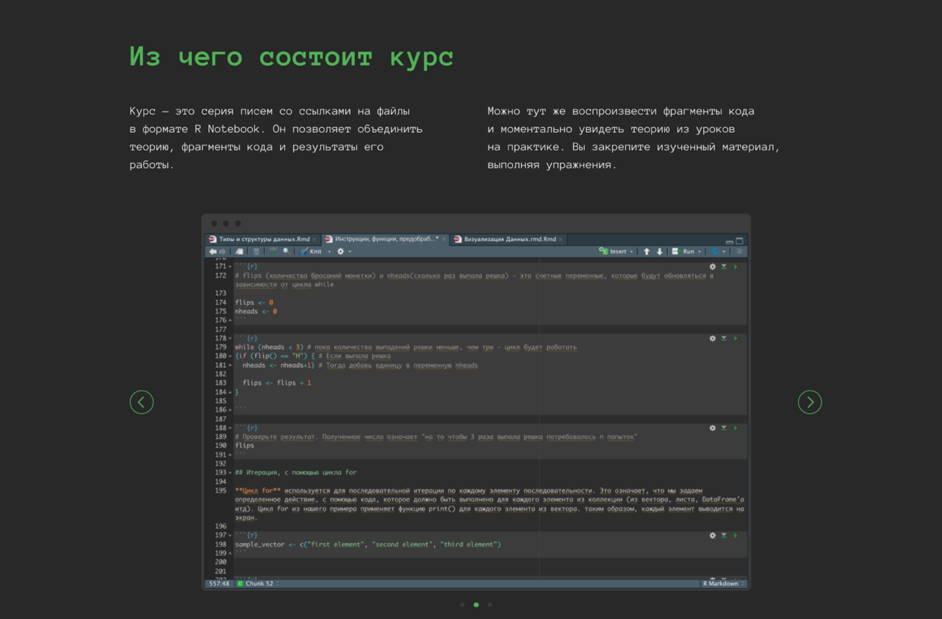Switch to the 'Визуализация Данных.rmd.Rmd' tab
Viewport: 942px width, 619px height.
pos(509,239)
